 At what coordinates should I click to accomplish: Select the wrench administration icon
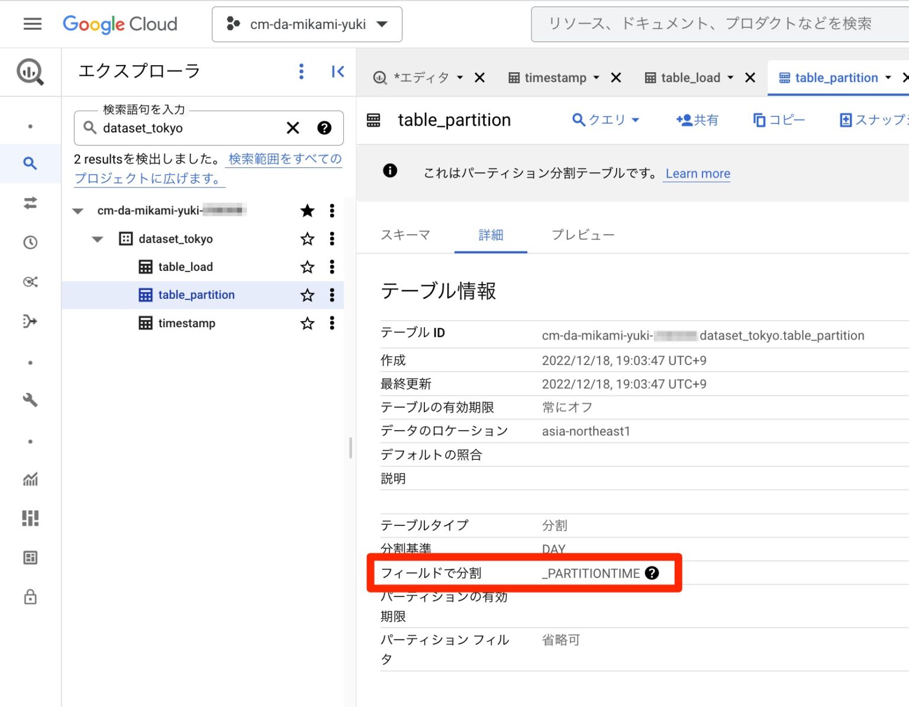click(30, 400)
